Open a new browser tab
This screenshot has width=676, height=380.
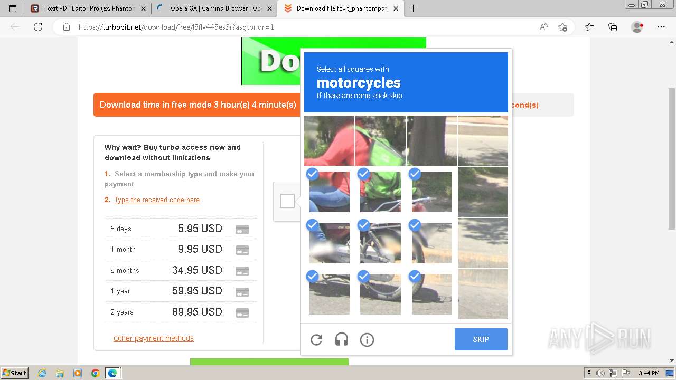click(x=413, y=8)
